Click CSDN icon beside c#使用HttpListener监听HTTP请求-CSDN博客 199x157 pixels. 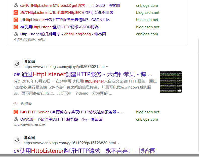[x=16, y=27]
